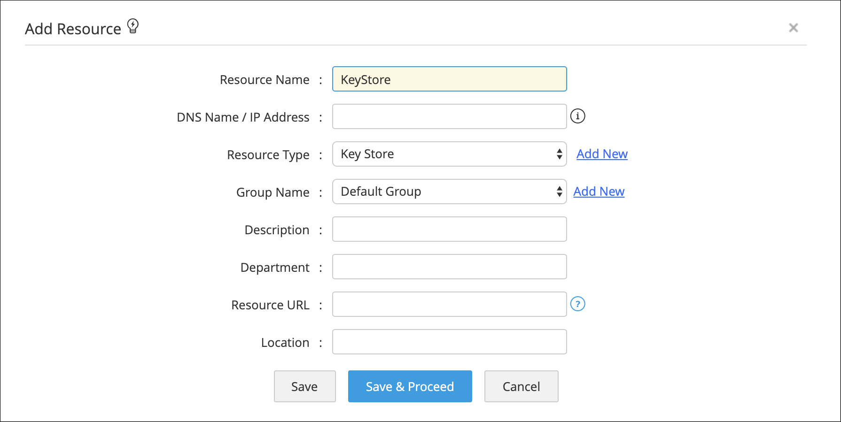Expand the Group Name dropdown
The height and width of the screenshot is (422, 841).
pos(449,192)
